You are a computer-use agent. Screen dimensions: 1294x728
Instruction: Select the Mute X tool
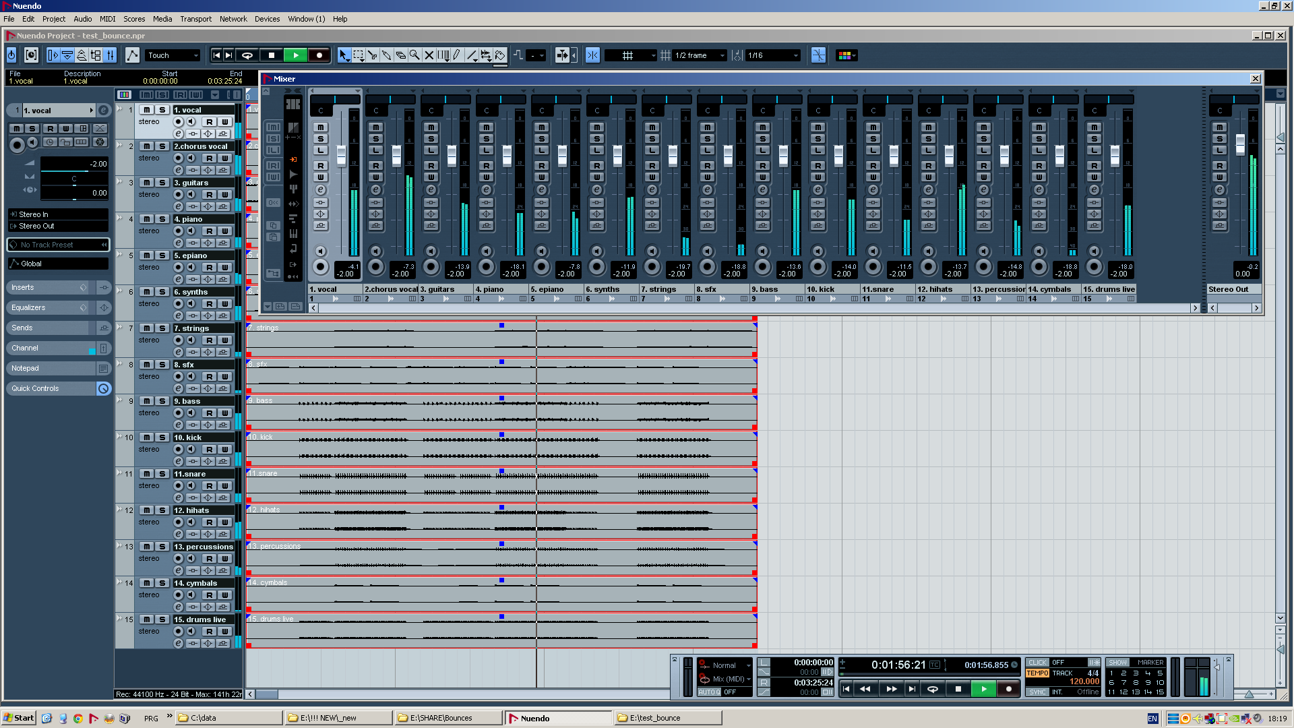click(429, 55)
